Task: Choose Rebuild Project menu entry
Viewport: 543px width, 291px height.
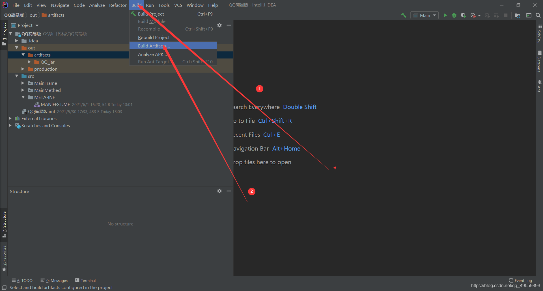Action: click(173, 37)
